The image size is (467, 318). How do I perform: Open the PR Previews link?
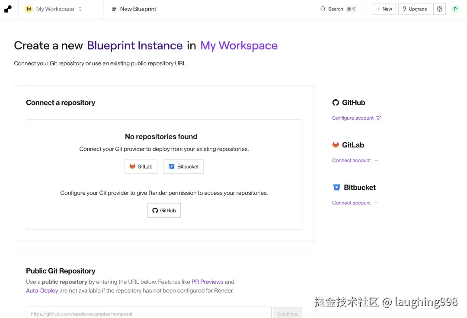point(207,282)
